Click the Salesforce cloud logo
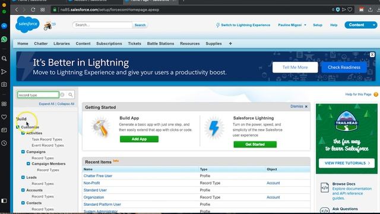This screenshot has height=214, width=380. click(x=27, y=24)
